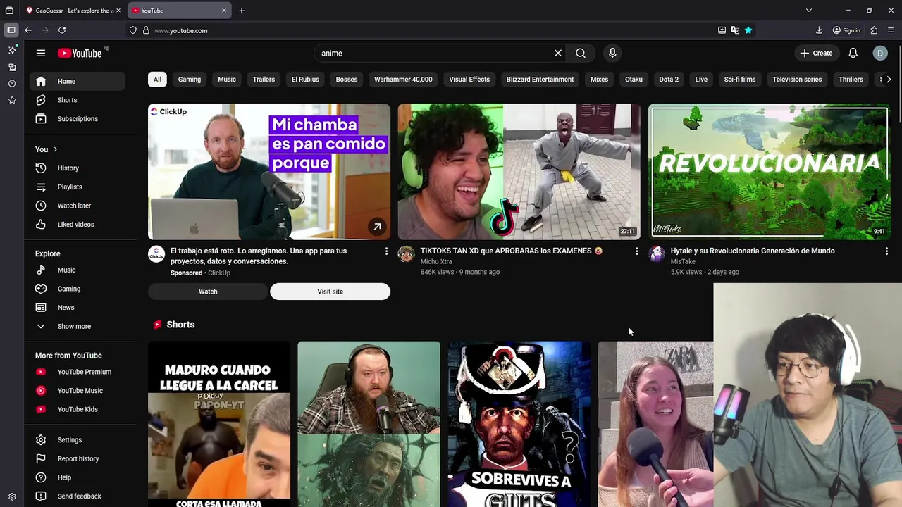
Task: Select the Warhammer 40,000 chip
Action: pos(403,80)
